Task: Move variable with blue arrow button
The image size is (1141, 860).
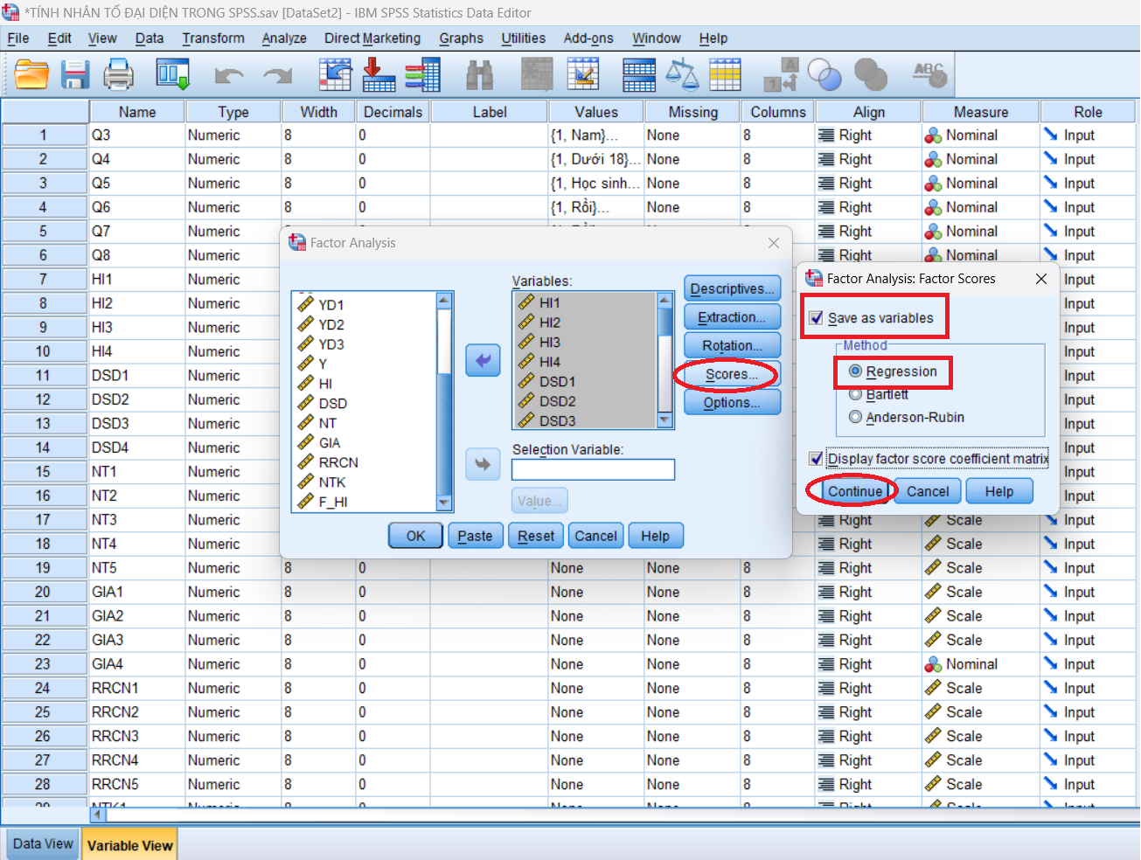Action: [483, 360]
